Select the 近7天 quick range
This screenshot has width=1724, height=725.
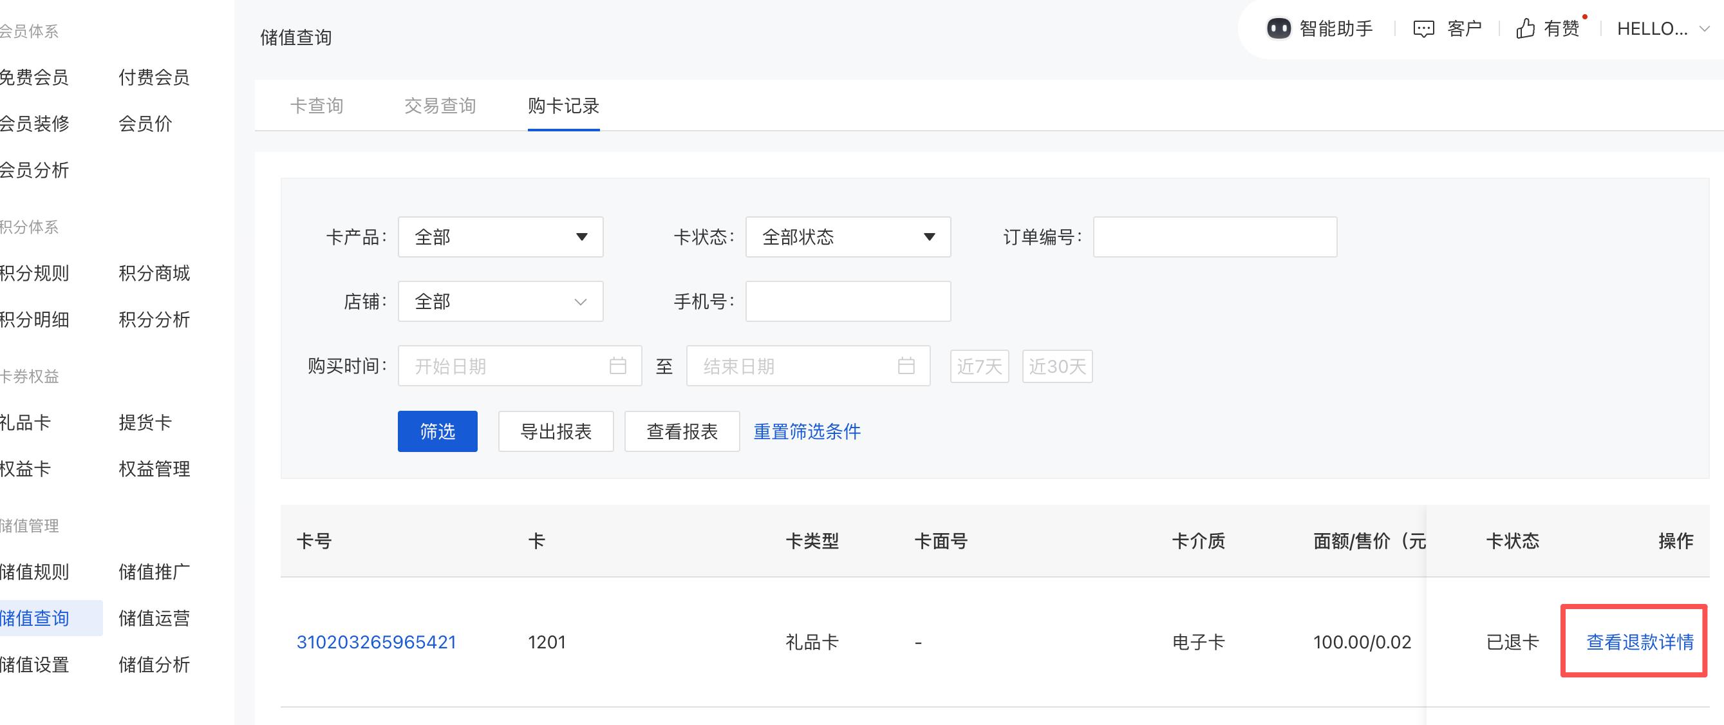click(979, 366)
